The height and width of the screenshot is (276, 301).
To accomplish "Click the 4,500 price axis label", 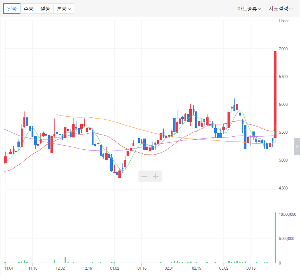I will (x=283, y=188).
